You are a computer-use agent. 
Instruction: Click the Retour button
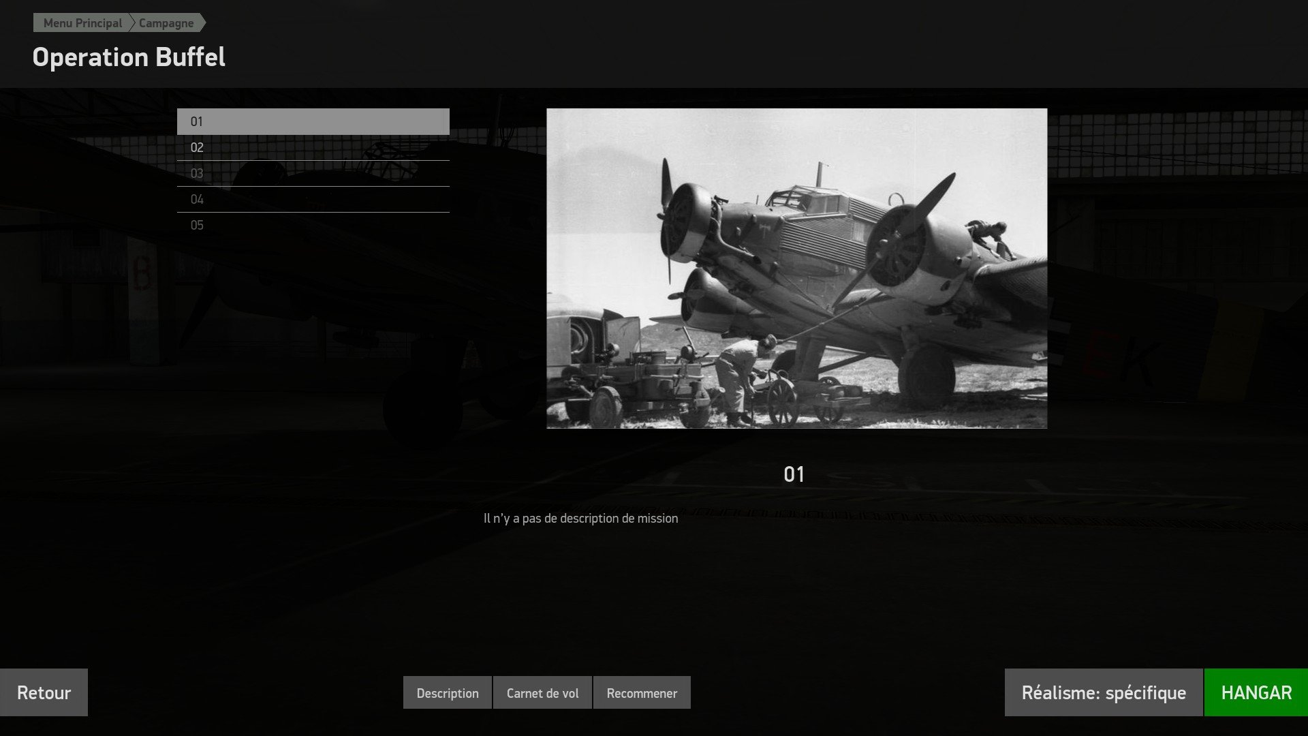tap(44, 692)
